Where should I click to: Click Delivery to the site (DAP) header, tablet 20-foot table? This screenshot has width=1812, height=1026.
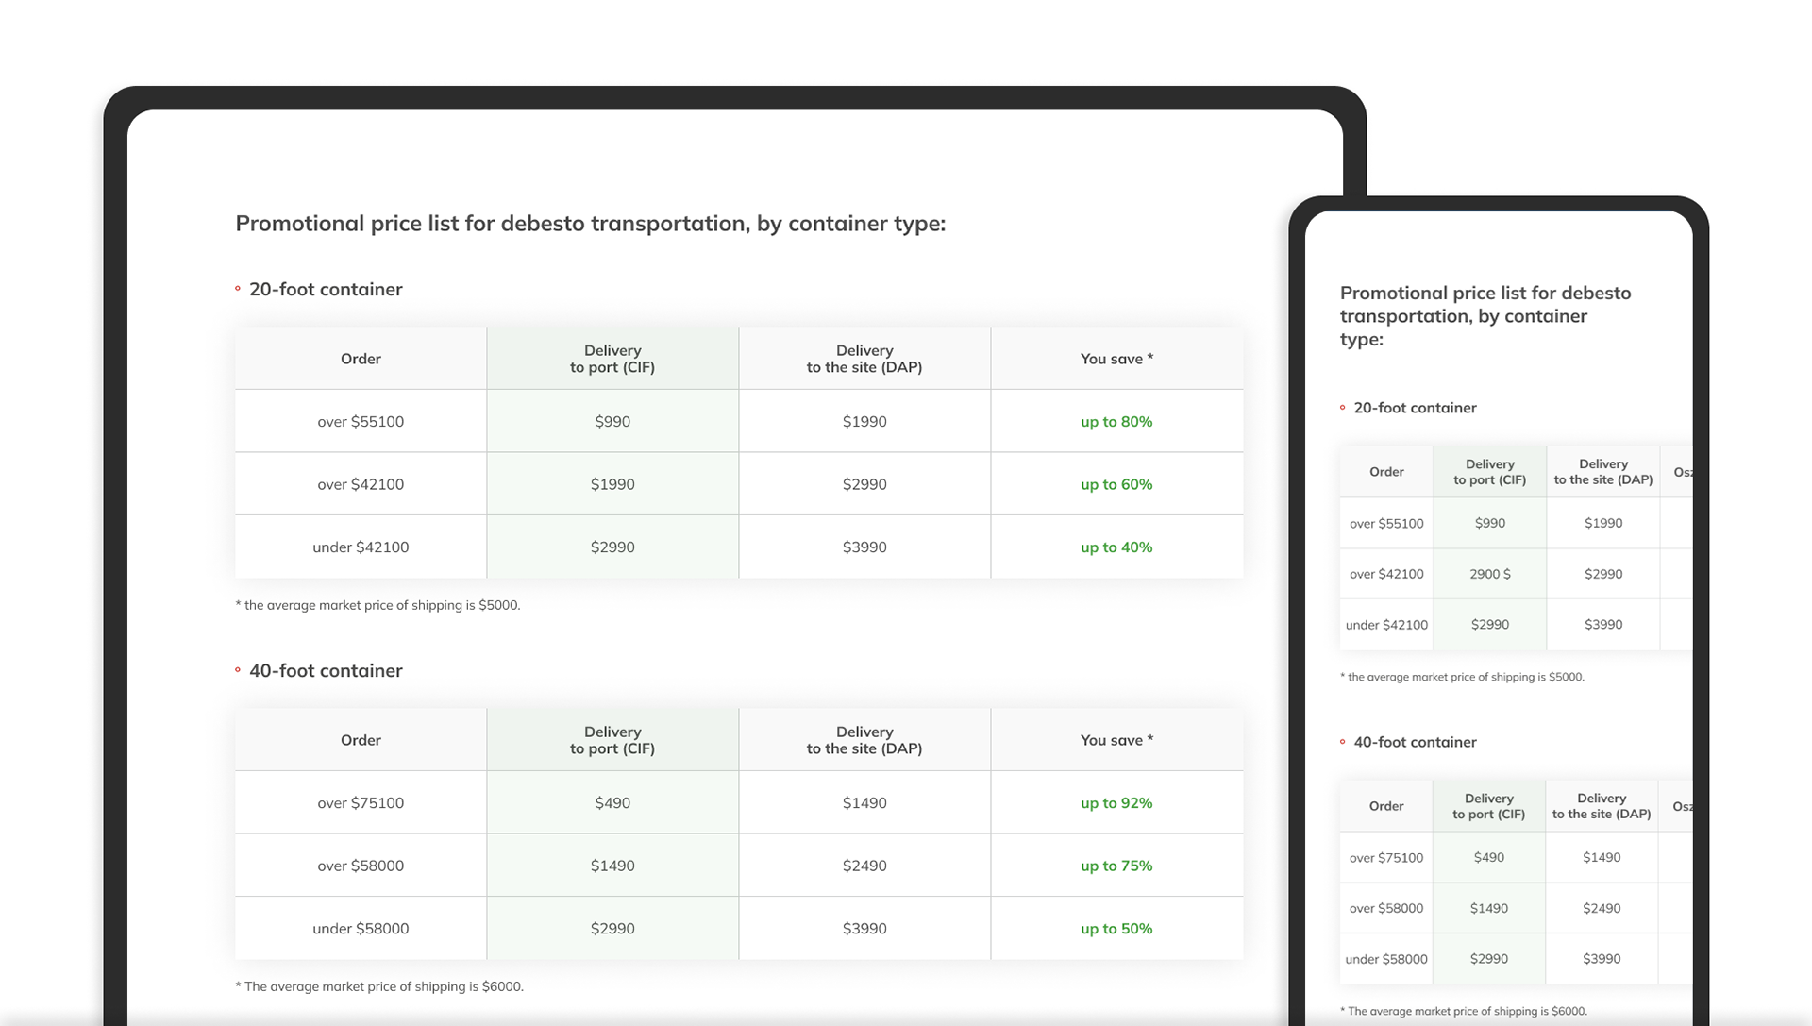tap(864, 359)
